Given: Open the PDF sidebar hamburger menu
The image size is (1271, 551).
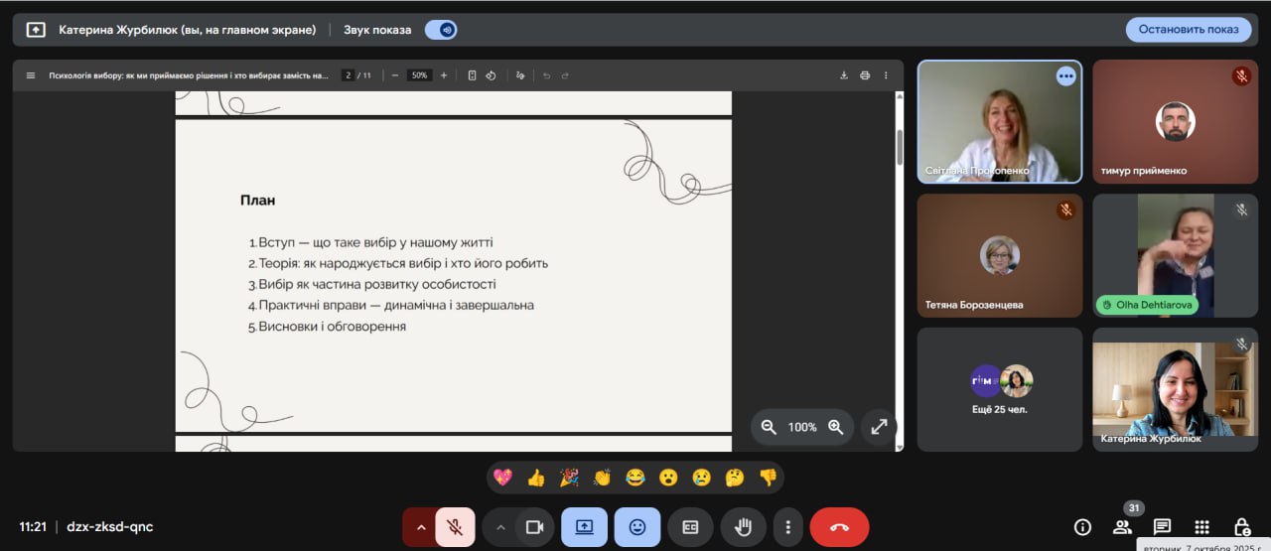Looking at the screenshot, I should [30, 75].
